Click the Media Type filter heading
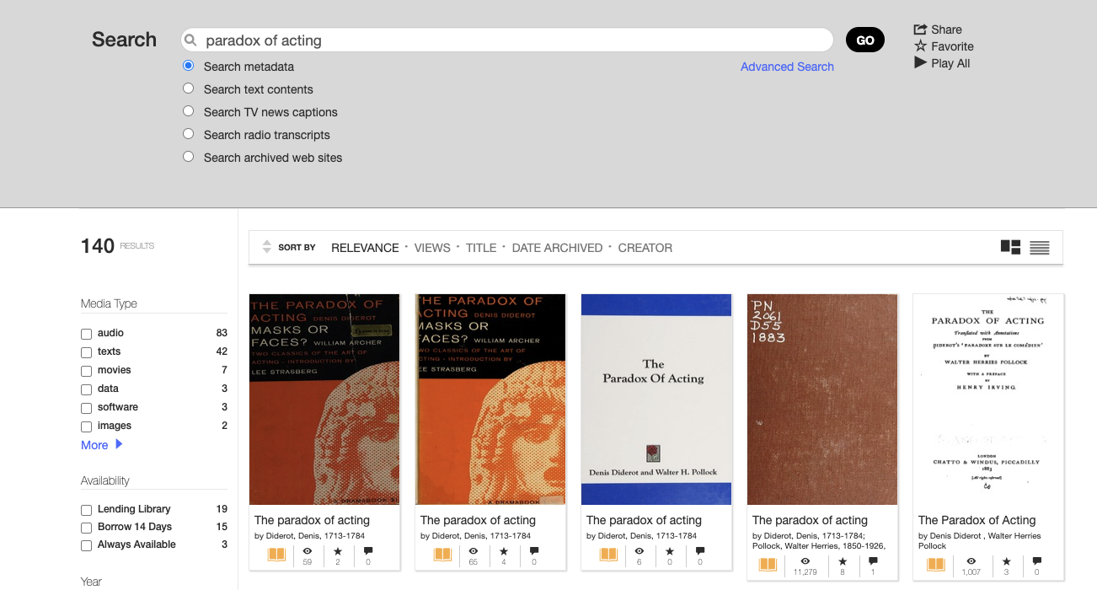The image size is (1097, 590). 109,303
